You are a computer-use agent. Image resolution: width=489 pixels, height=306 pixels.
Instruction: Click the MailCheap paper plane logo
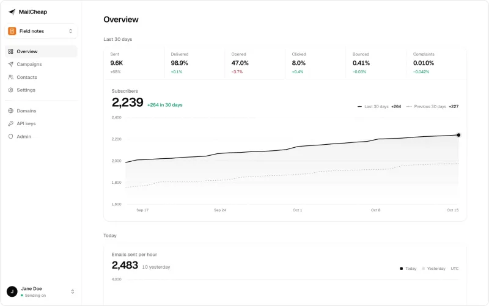tap(12, 12)
